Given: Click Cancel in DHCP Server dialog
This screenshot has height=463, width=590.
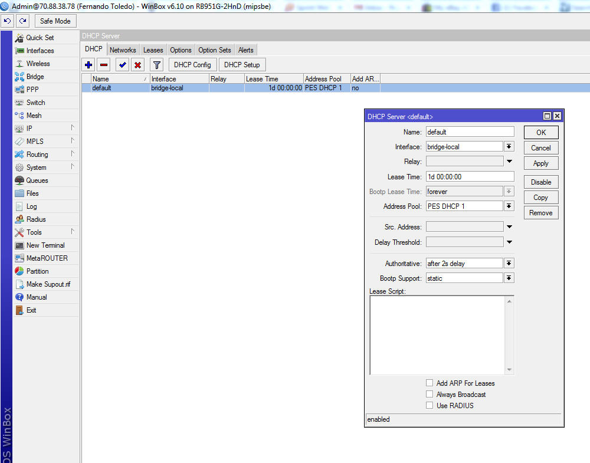Looking at the screenshot, I should [541, 148].
